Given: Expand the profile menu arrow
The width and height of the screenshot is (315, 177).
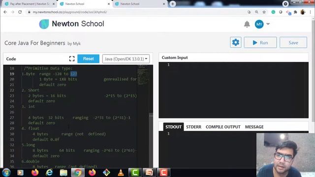Looking at the screenshot, I should [268, 24].
